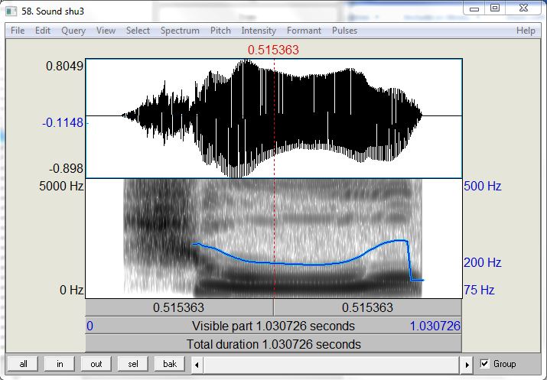Click the 'bak' zoom button
Screen dimensions: 547x380
tap(170, 364)
